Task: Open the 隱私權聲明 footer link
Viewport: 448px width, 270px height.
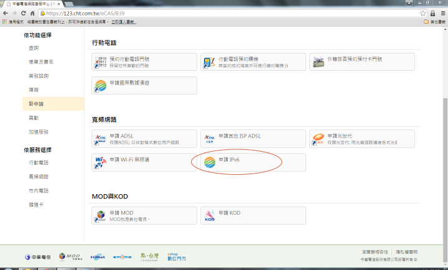Action: pyautogui.click(x=406, y=252)
